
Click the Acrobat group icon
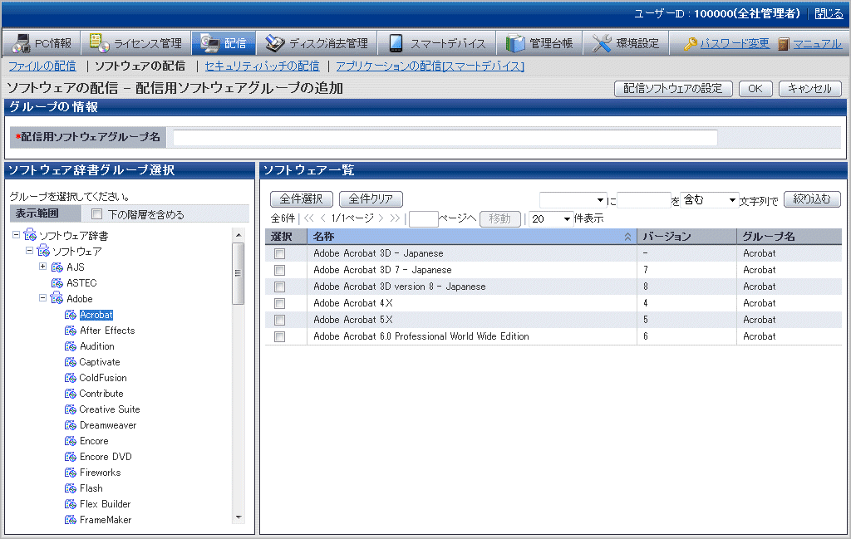pos(71,315)
